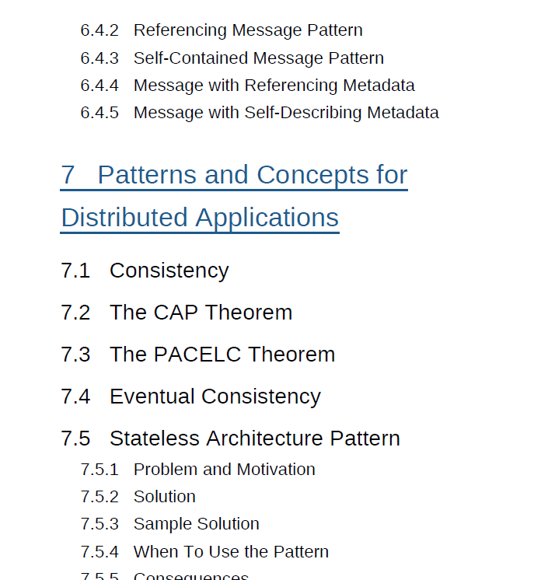Screen dimensions: 541x580
Task: Jump to Message with Self-Describing Metadata
Action: [x=286, y=113]
